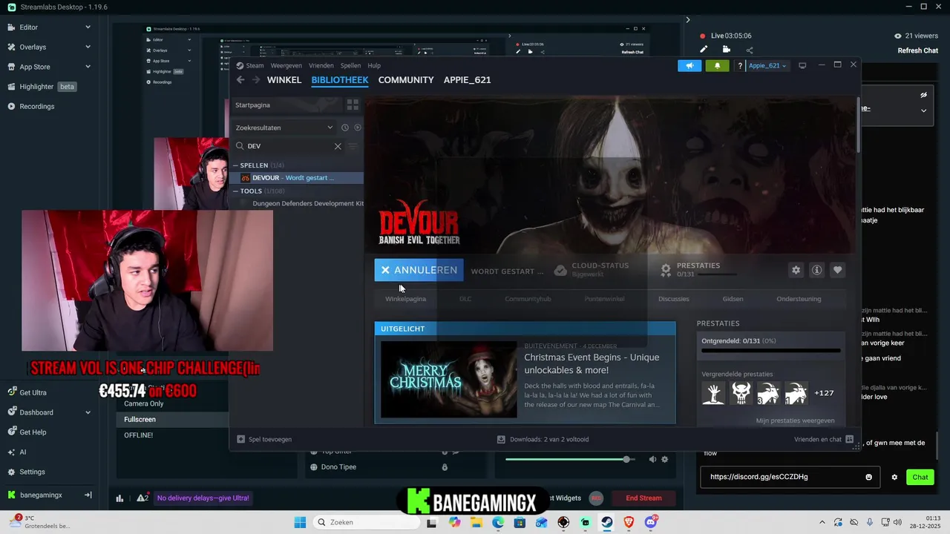950x534 pixels.
Task: Mute mixer audio speaker icon
Action: (652, 459)
